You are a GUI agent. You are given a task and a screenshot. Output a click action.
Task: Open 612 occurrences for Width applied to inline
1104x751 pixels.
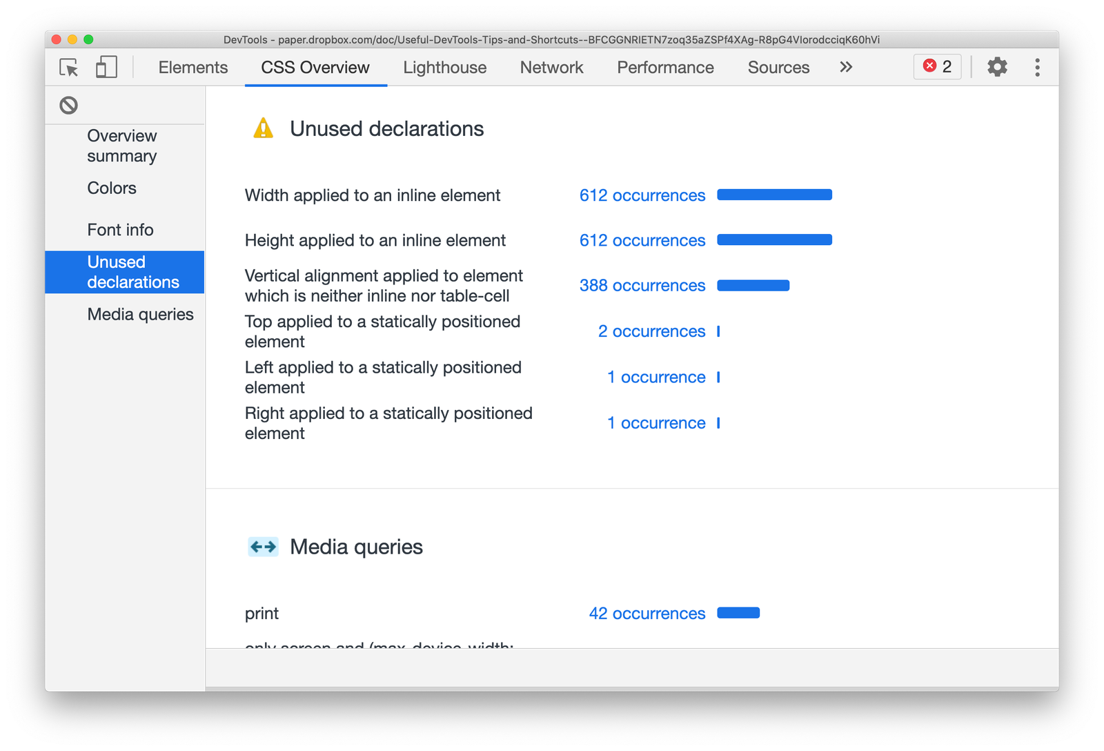[642, 195]
